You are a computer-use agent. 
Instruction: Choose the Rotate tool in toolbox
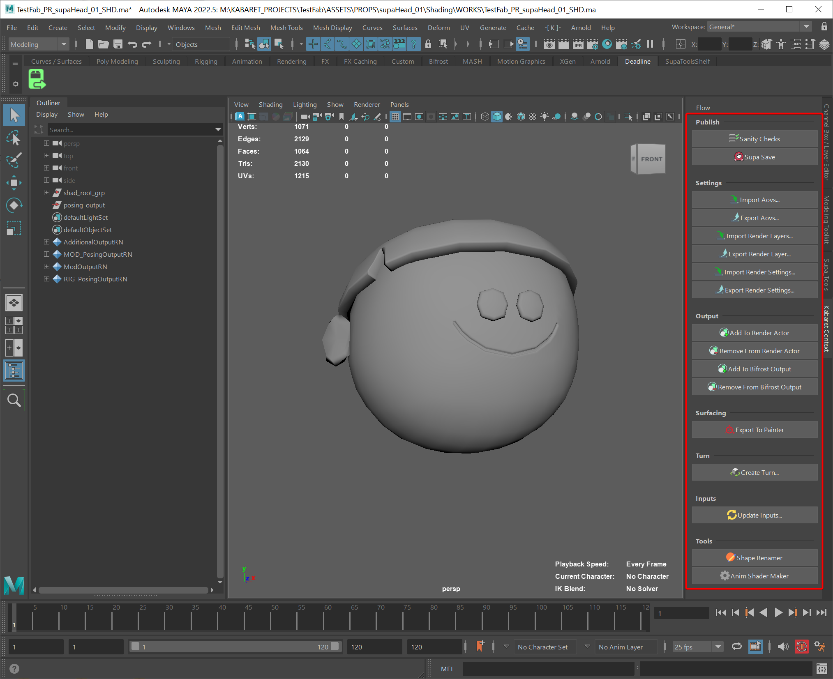(x=14, y=205)
